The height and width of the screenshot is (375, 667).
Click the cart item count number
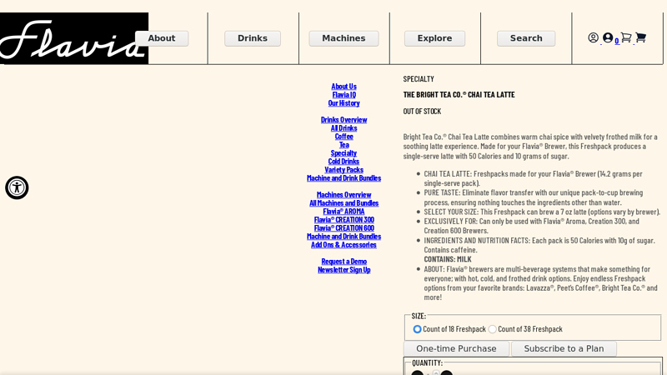pyautogui.click(x=617, y=41)
